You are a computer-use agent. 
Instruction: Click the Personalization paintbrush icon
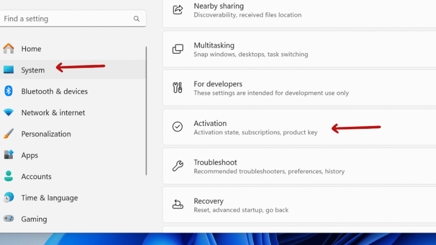pyautogui.click(x=9, y=134)
